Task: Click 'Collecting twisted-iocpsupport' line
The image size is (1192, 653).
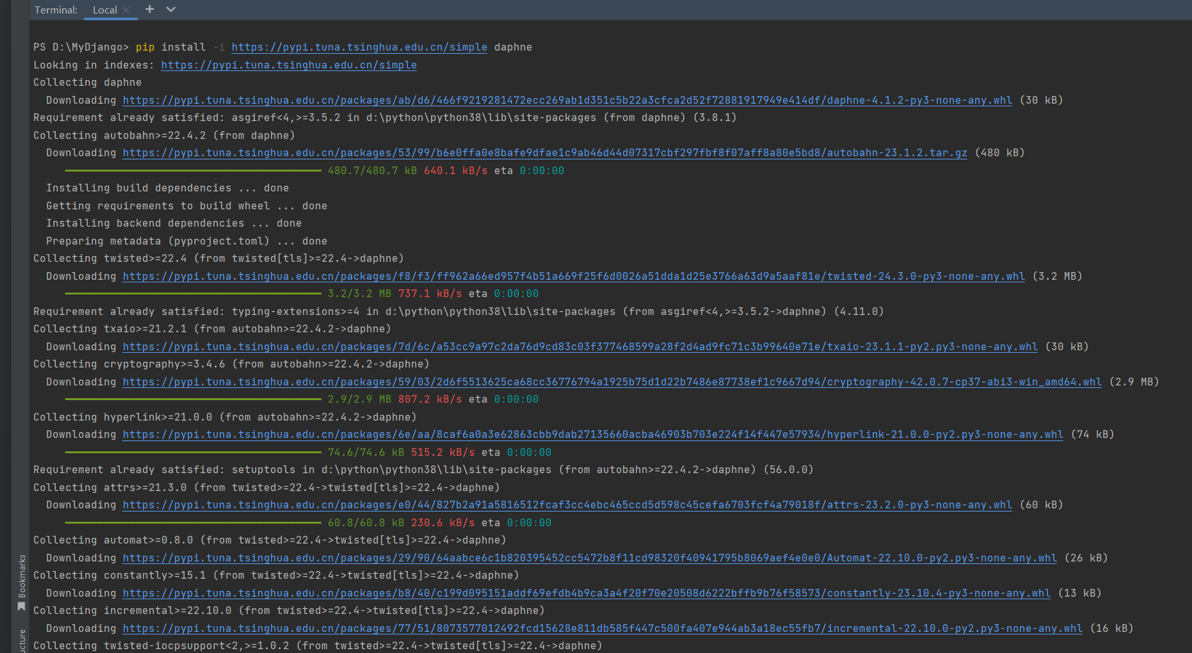Action: pyautogui.click(x=318, y=645)
